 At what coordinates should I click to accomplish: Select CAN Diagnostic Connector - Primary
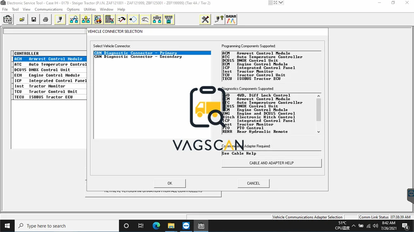click(152, 53)
